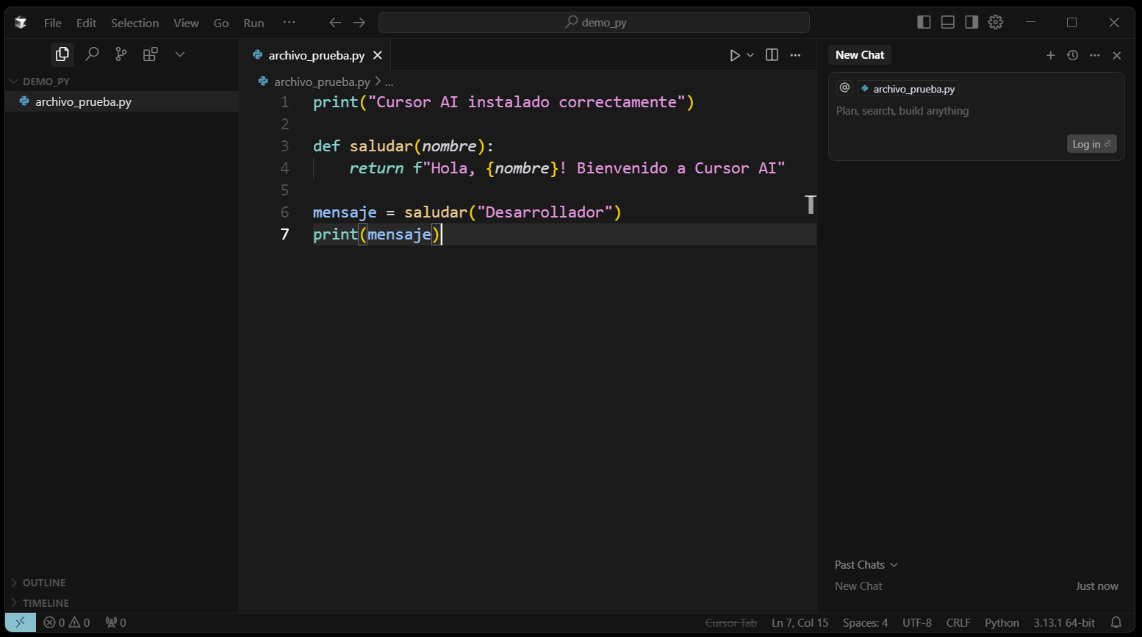Click archivo_prueba.py in the breadcrumb
This screenshot has height=637, width=1142.
point(322,82)
